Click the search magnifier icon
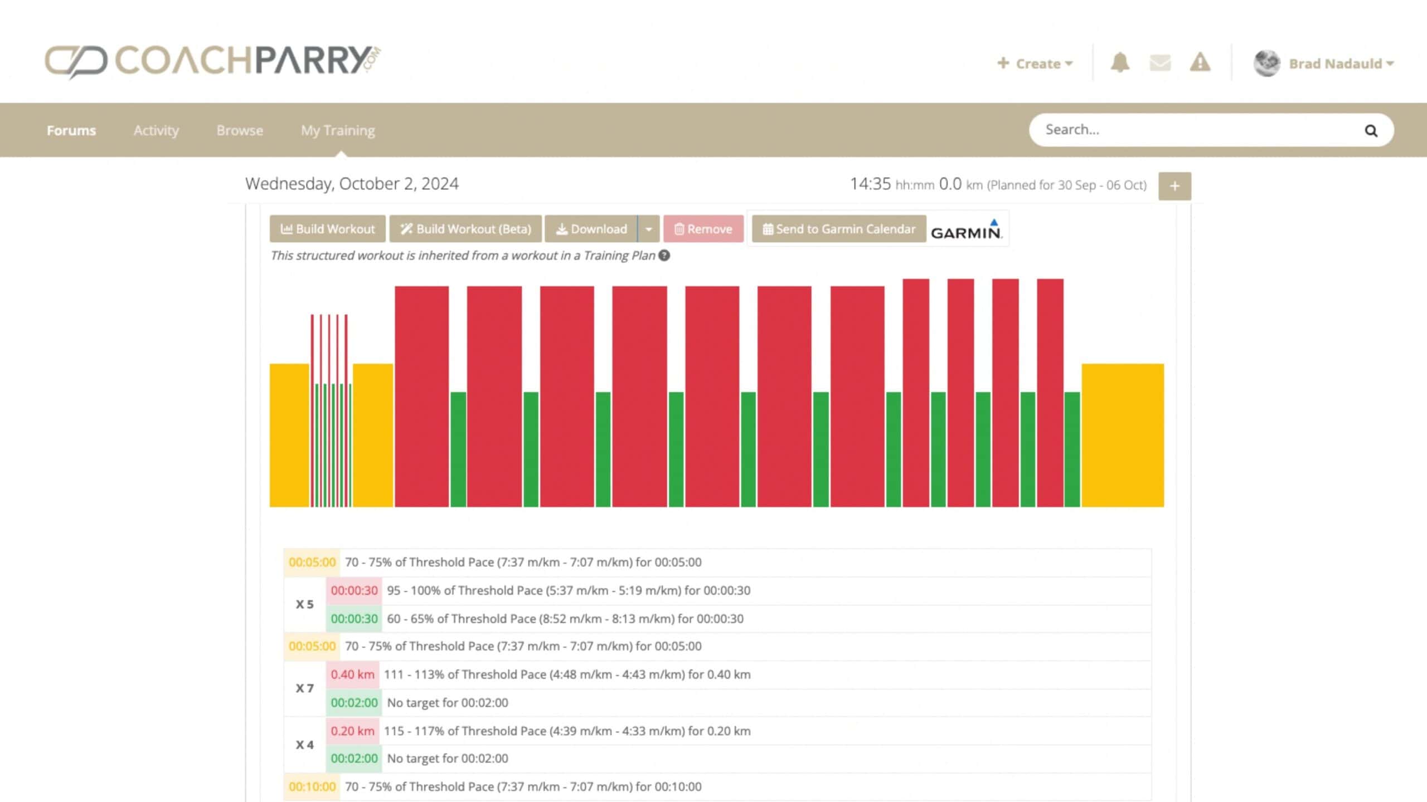Screen dimensions: 1427x802 click(1371, 131)
